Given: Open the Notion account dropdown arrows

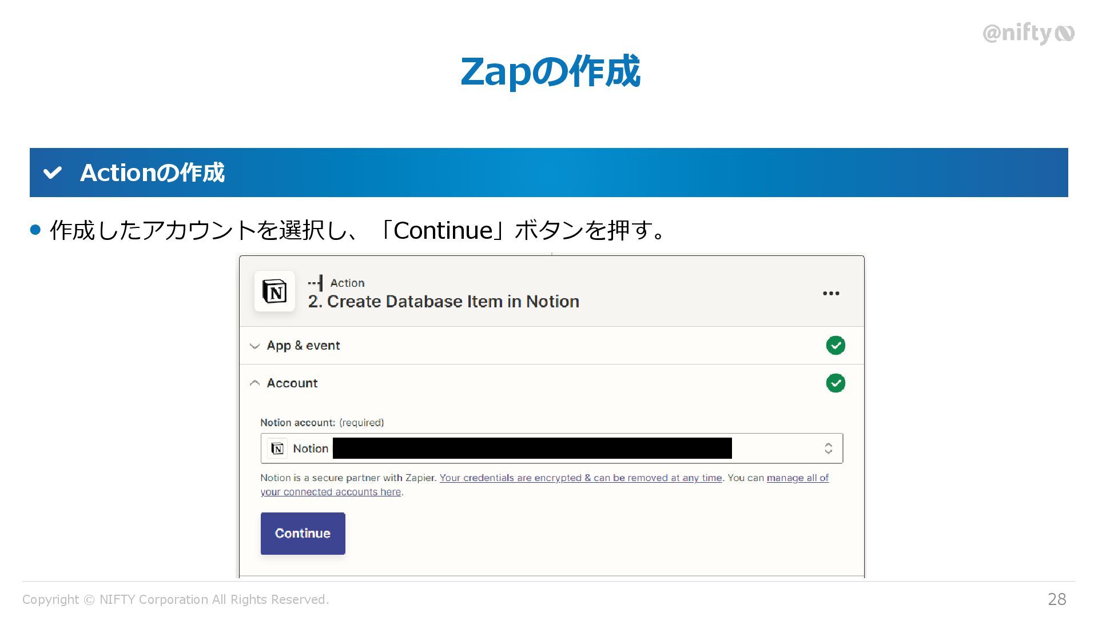Looking at the screenshot, I should pos(828,448).
